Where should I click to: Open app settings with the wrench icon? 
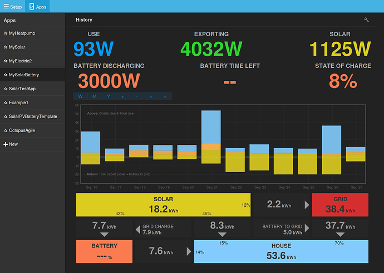(x=366, y=20)
